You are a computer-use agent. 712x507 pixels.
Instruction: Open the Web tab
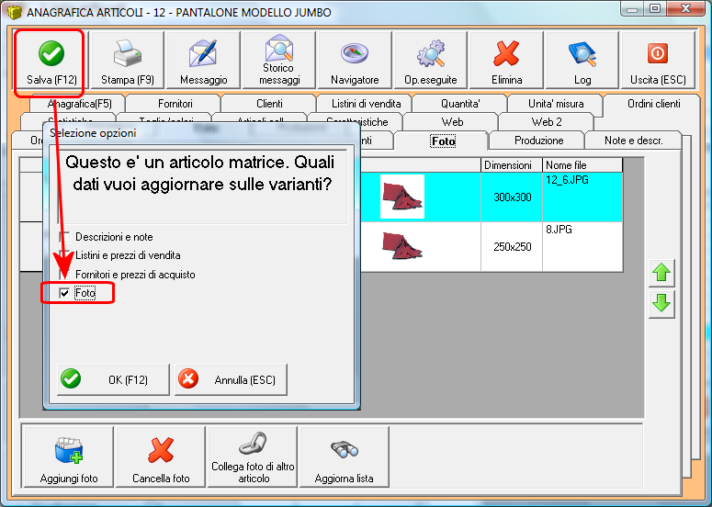(452, 122)
